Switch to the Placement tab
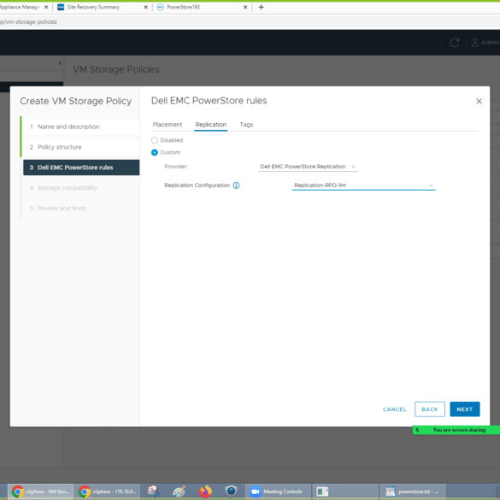 pos(168,125)
